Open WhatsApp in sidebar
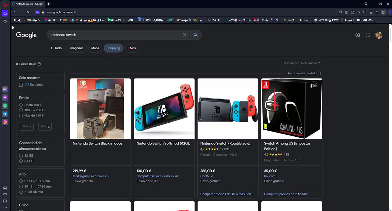The height and width of the screenshot is (211, 392). click(5, 105)
